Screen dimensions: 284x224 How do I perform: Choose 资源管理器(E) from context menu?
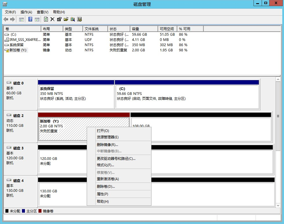coord(119,137)
